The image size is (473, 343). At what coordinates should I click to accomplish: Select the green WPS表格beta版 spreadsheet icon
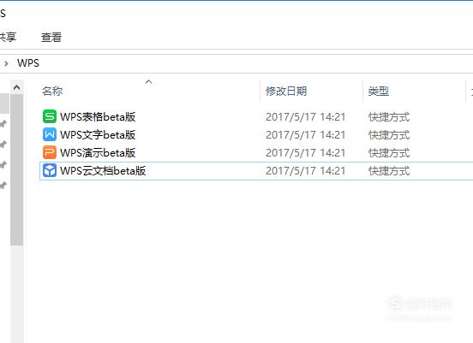coord(50,116)
